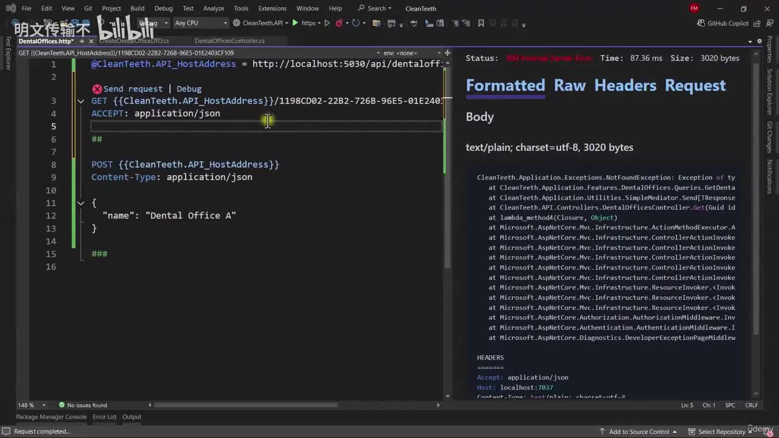
Task: Pin the DentalOffices.http tab
Action: [82, 41]
